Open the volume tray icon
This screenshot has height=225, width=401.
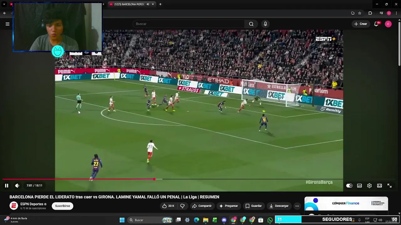[380, 220]
